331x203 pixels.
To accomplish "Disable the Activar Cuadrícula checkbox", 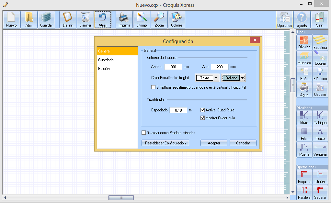I will [x=203, y=110].
